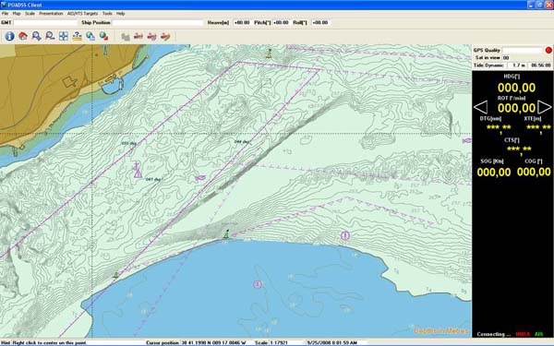Click the GMT time field
This screenshot has width=554, height=346.
[45, 22]
